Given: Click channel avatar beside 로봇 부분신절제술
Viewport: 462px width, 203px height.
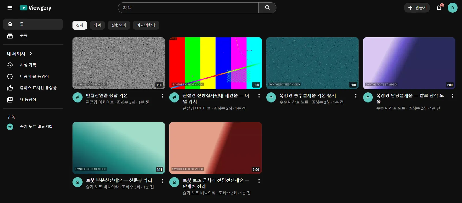Looking at the screenshot, I should (77, 182).
